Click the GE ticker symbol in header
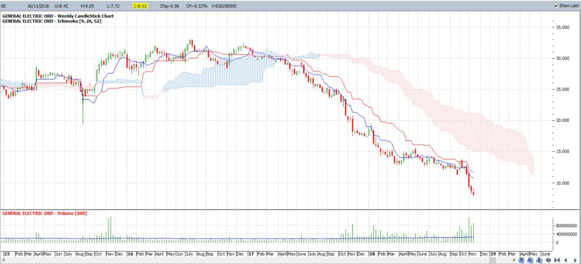581x264 pixels. 4,6
